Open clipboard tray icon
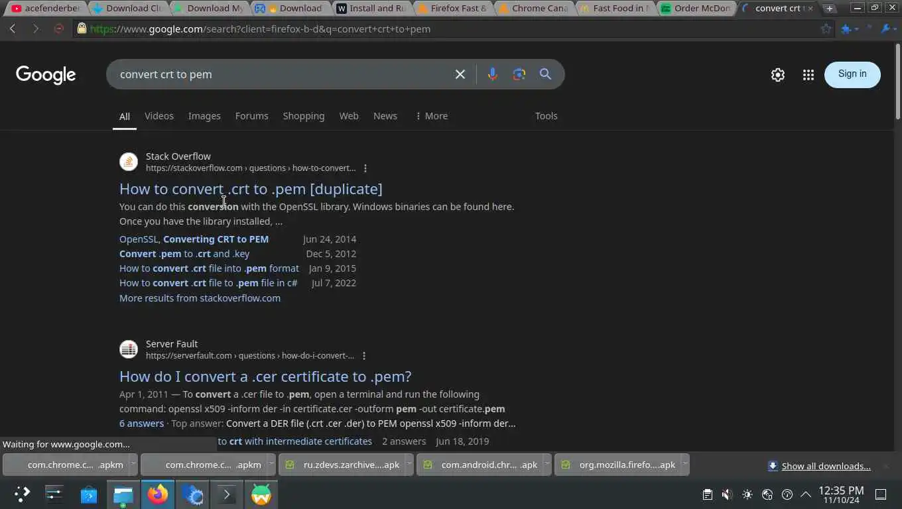 click(x=708, y=494)
